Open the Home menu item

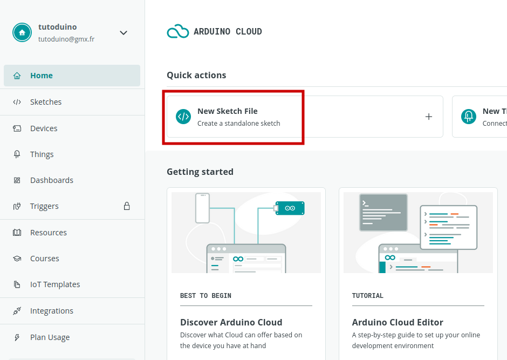[x=72, y=76]
